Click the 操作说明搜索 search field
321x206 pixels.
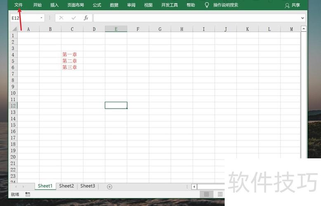(226, 5)
